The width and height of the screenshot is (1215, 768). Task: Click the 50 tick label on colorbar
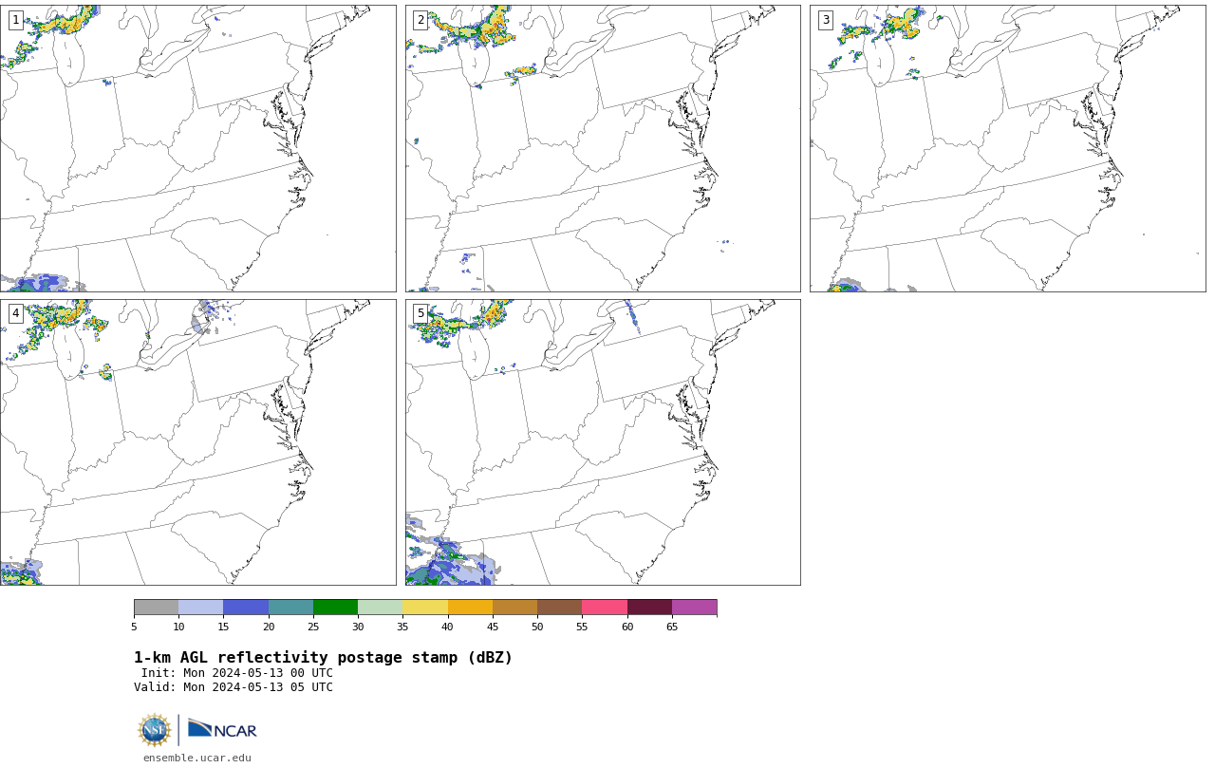(537, 627)
